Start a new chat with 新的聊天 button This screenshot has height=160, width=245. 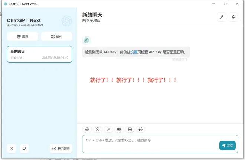[61, 149]
